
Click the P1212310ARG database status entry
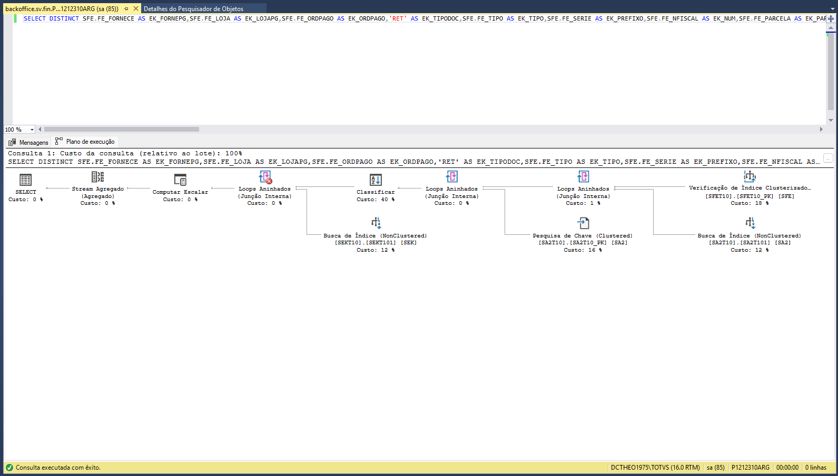click(x=750, y=468)
